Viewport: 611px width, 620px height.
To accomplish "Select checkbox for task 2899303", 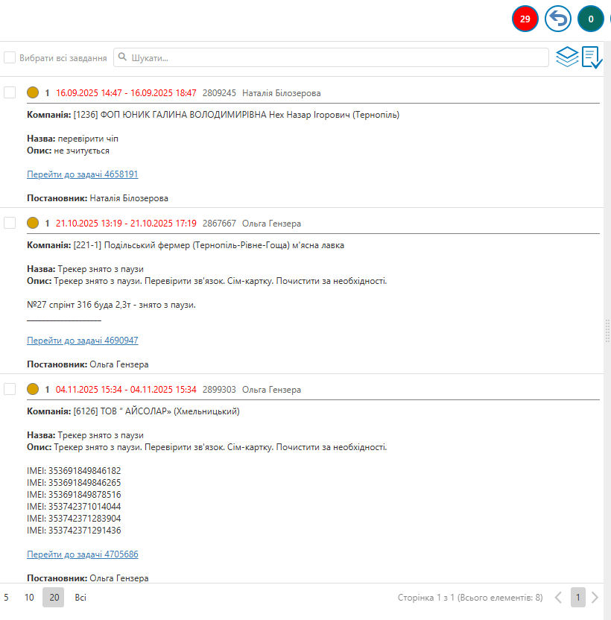I will click(10, 389).
